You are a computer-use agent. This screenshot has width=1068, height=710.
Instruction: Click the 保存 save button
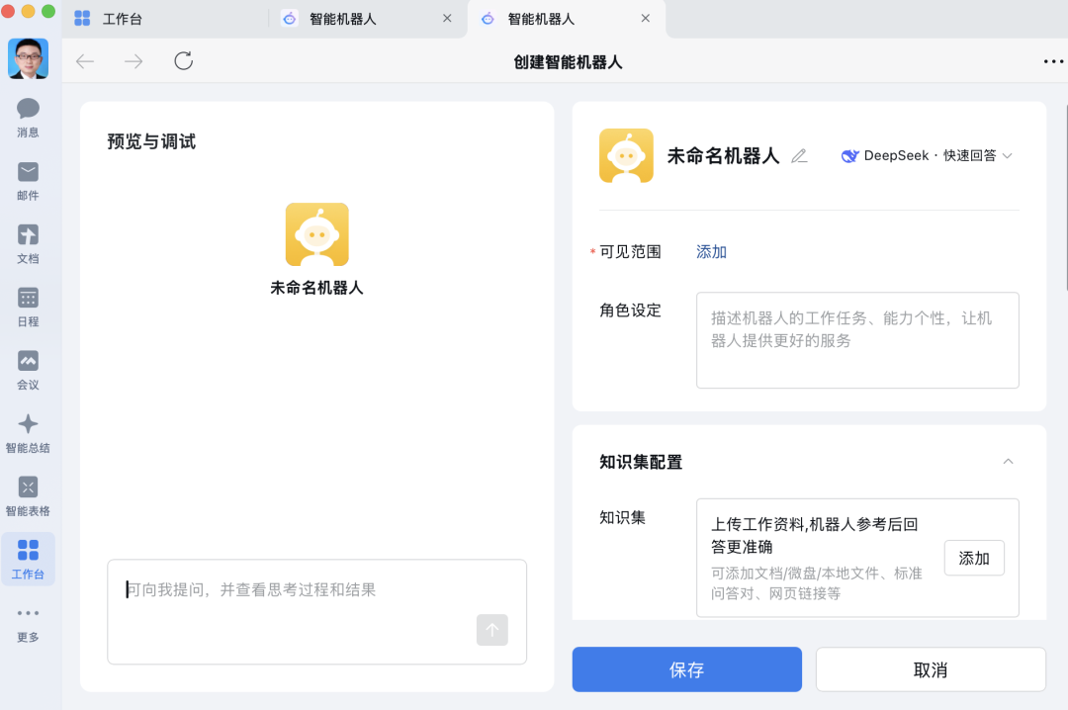coord(686,669)
